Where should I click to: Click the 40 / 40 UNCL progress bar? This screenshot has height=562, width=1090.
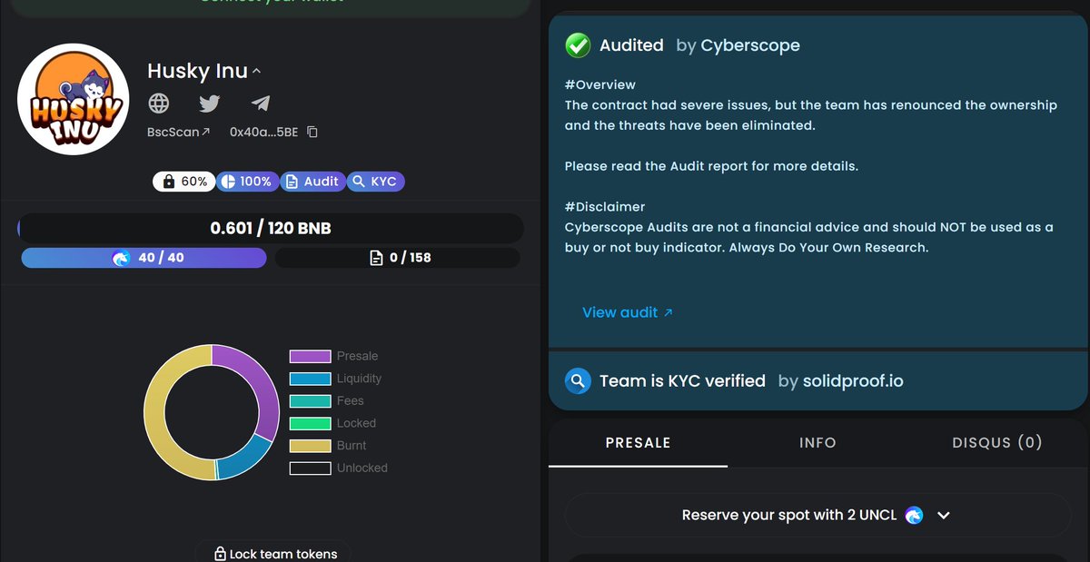pos(144,258)
